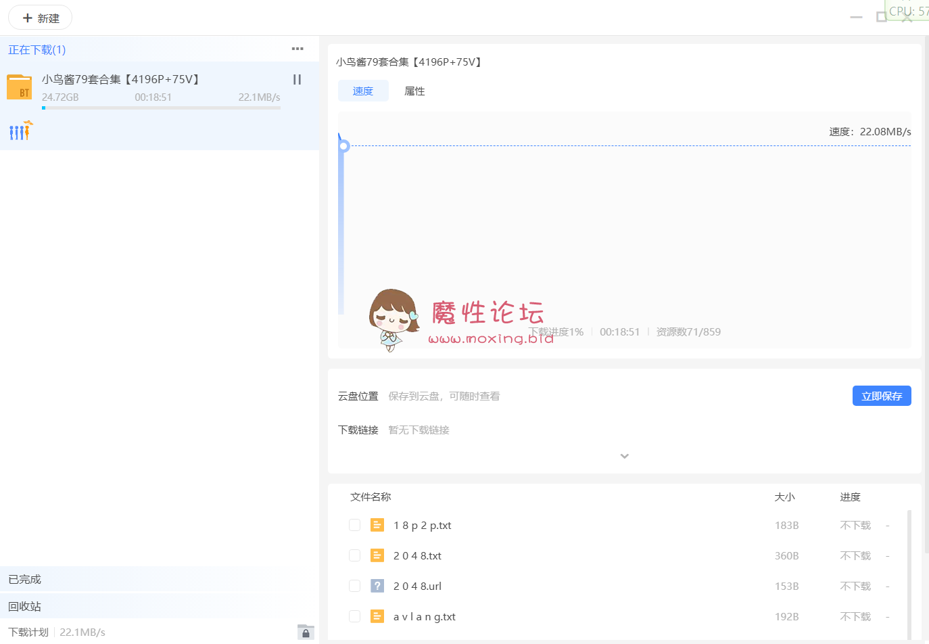Click the text file icon for 1 8 p 2 p.txt
This screenshot has height=644, width=929.
coord(377,525)
